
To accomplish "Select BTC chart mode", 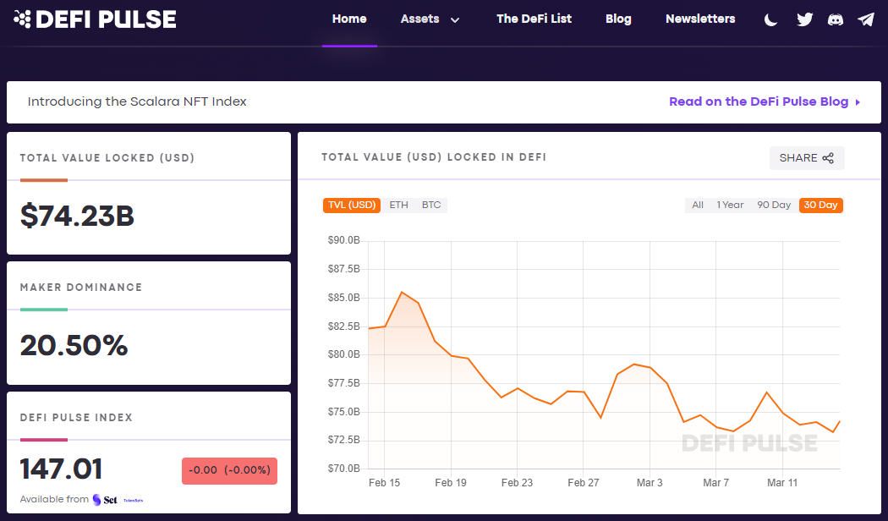I will (431, 205).
